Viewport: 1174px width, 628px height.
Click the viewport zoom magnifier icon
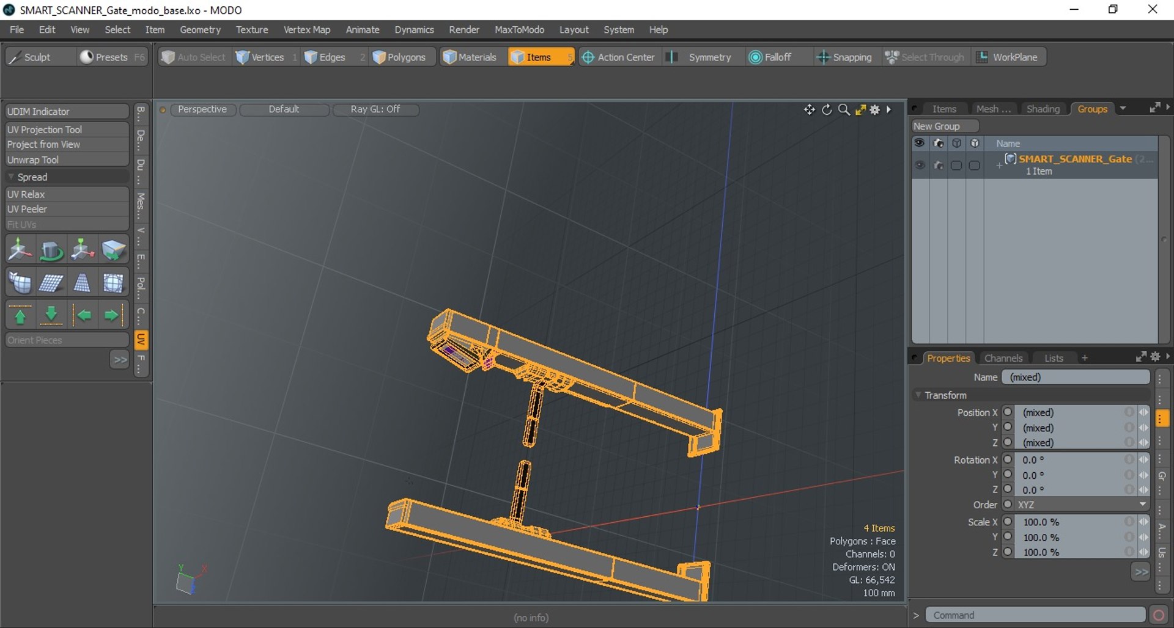844,109
